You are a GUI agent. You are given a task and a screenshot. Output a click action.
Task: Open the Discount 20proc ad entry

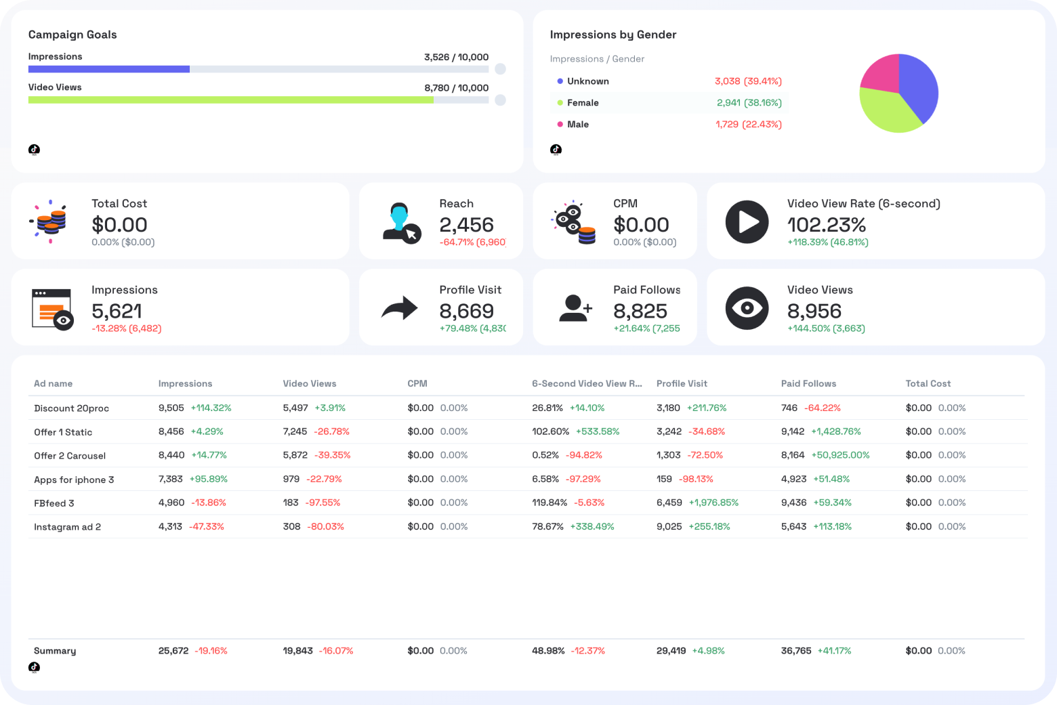pyautogui.click(x=71, y=408)
